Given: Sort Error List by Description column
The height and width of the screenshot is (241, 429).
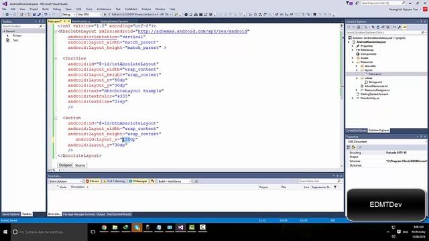Looking at the screenshot, I should (78, 187).
